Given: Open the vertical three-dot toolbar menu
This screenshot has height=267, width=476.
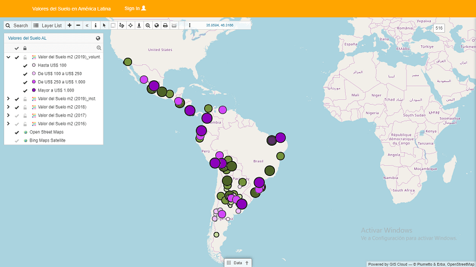Looking at the screenshot, I should [x=190, y=26].
